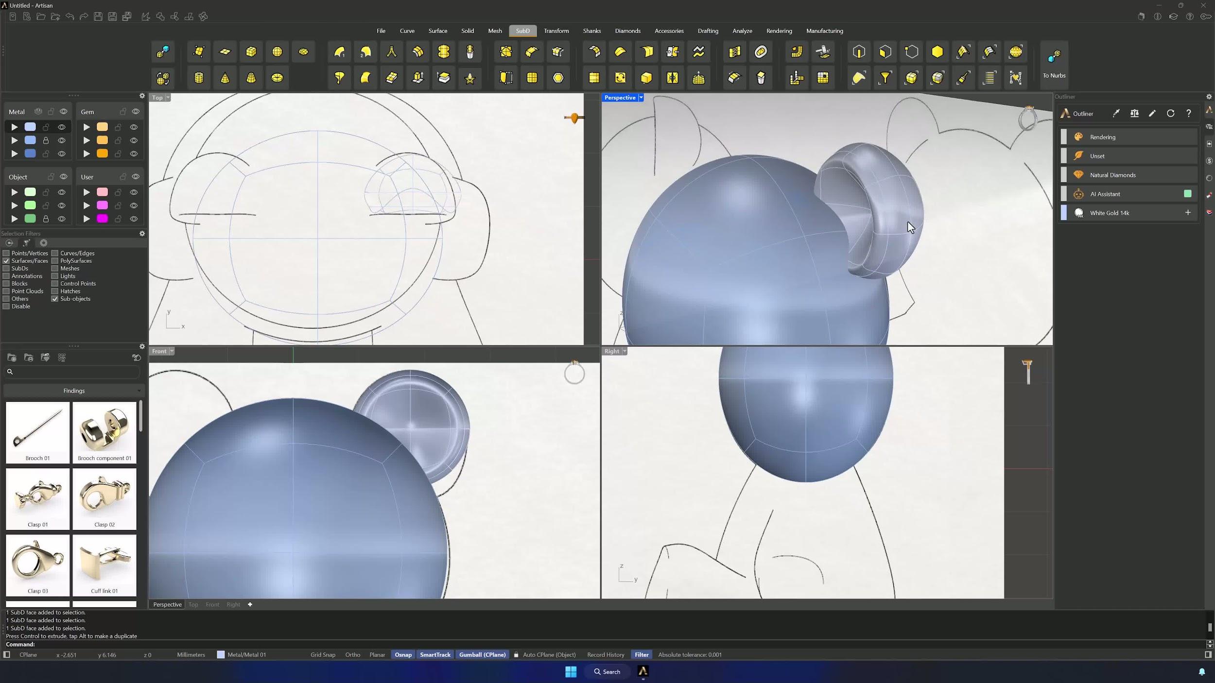1215x683 pixels.
Task: Expand the first Gem layer arrow
Action: tap(87, 127)
